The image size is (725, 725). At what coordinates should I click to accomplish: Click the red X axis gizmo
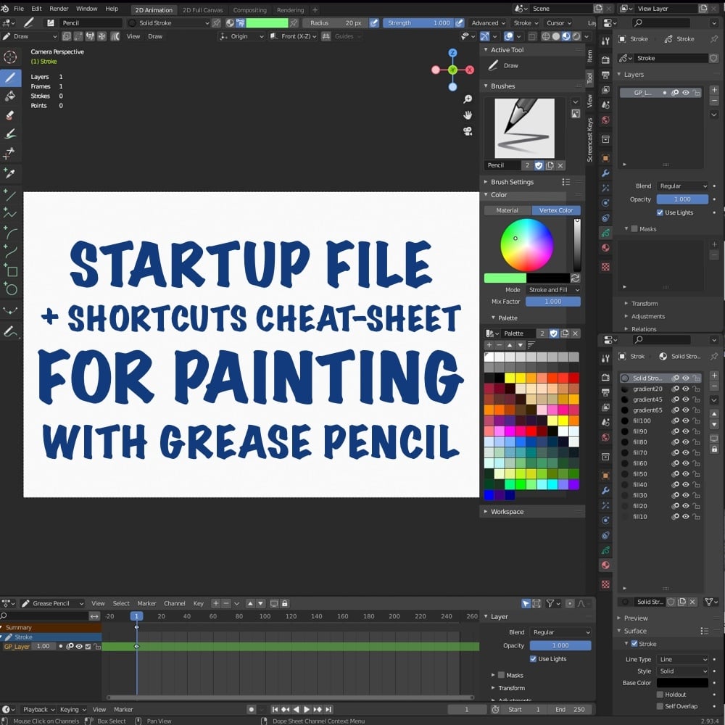tap(470, 70)
